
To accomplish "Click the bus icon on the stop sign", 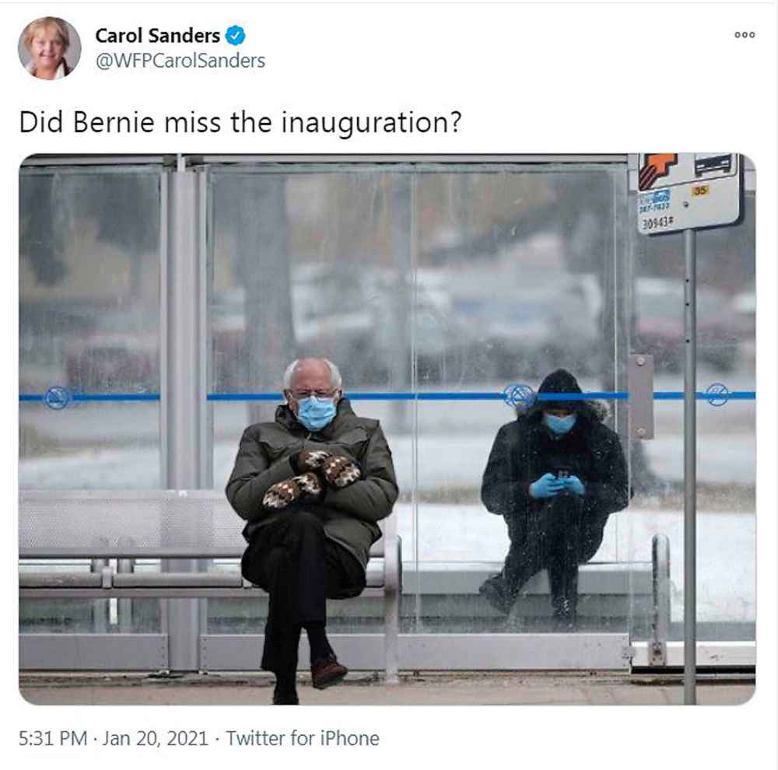I will [x=713, y=164].
